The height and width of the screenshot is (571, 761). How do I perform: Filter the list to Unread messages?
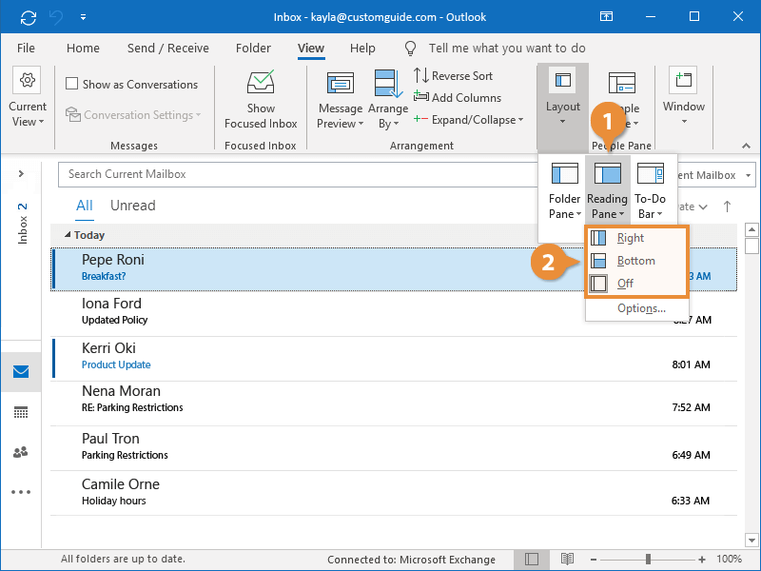pos(133,206)
